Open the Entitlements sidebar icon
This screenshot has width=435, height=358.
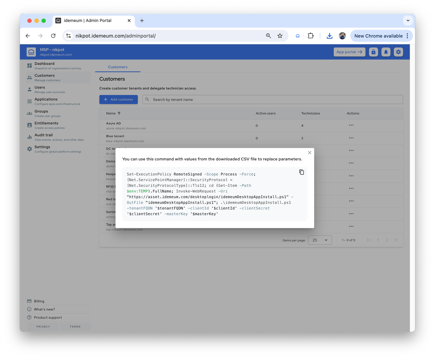click(x=29, y=125)
